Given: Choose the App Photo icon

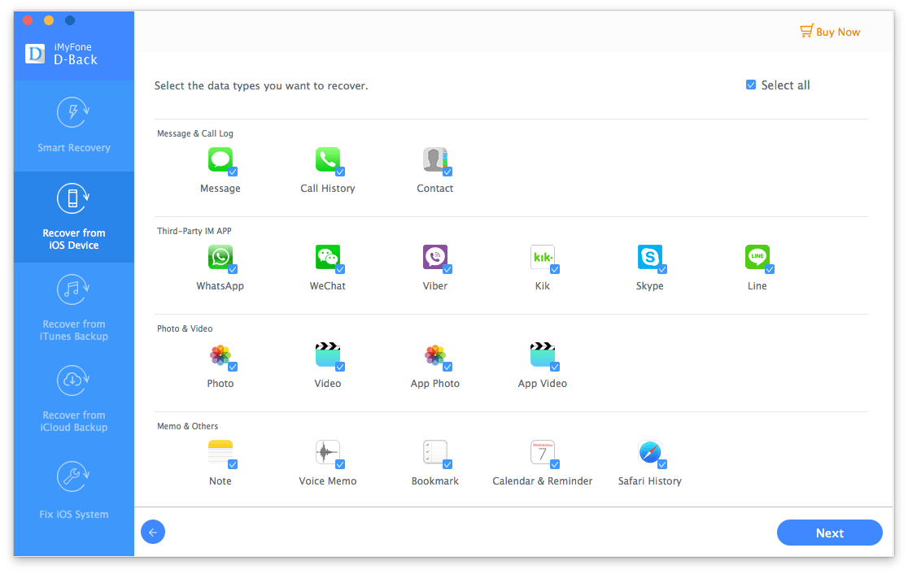Looking at the screenshot, I should [x=435, y=354].
